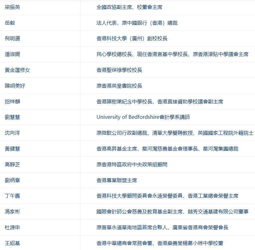Click the text 香港專業聯盟主席

117,180
